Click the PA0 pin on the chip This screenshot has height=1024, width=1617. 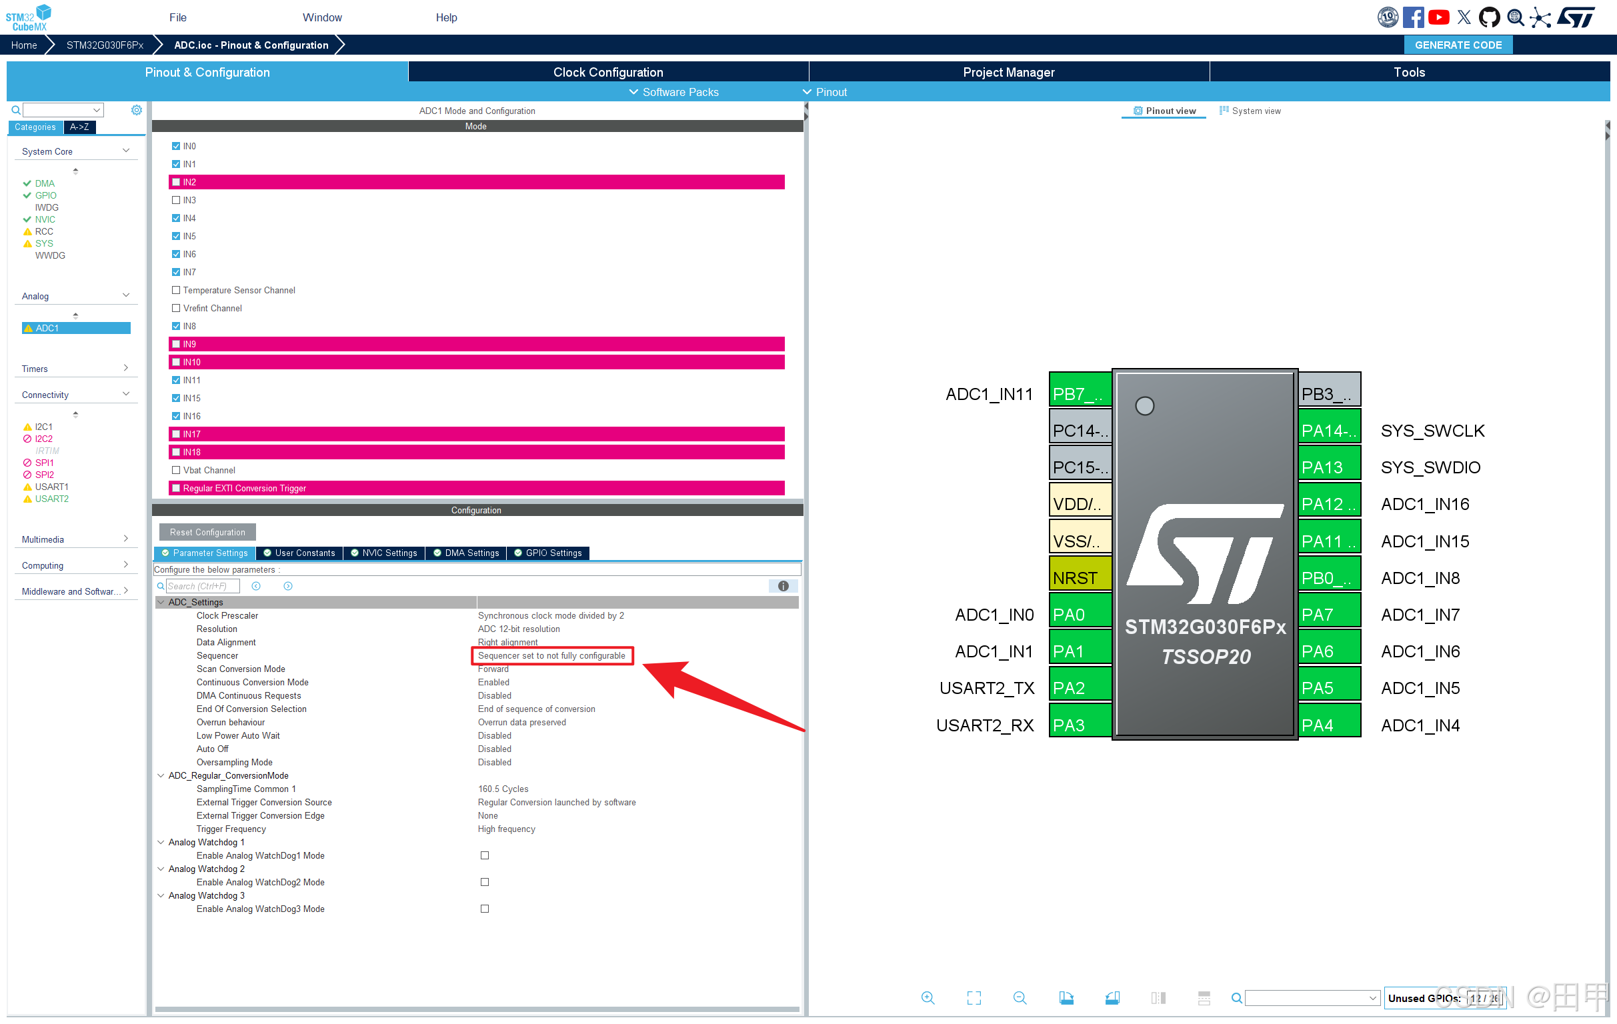pos(1079,615)
